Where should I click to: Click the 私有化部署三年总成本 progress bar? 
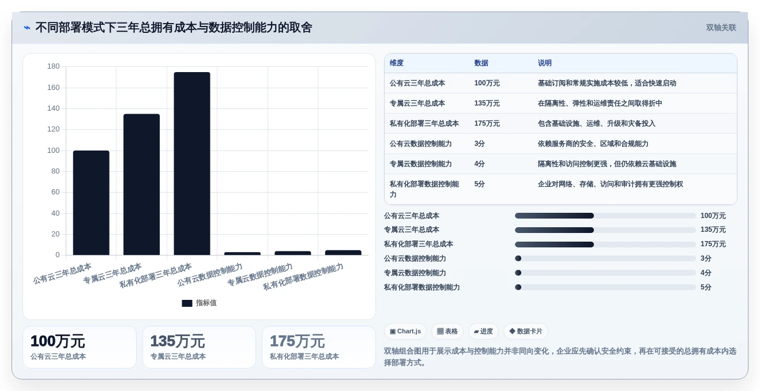pyautogui.click(x=605, y=244)
